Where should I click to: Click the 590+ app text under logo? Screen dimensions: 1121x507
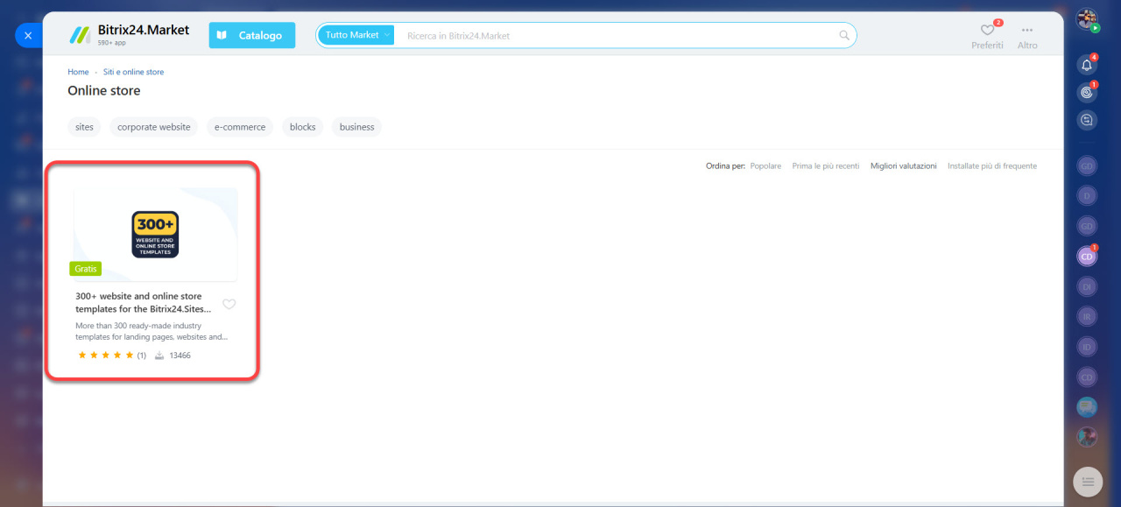pos(110,43)
